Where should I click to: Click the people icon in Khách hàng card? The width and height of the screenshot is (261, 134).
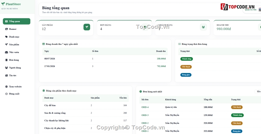pos(203,27)
